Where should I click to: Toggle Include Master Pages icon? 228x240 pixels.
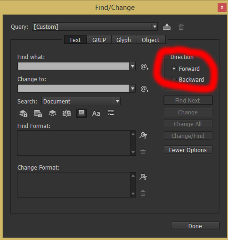[x=67, y=113]
